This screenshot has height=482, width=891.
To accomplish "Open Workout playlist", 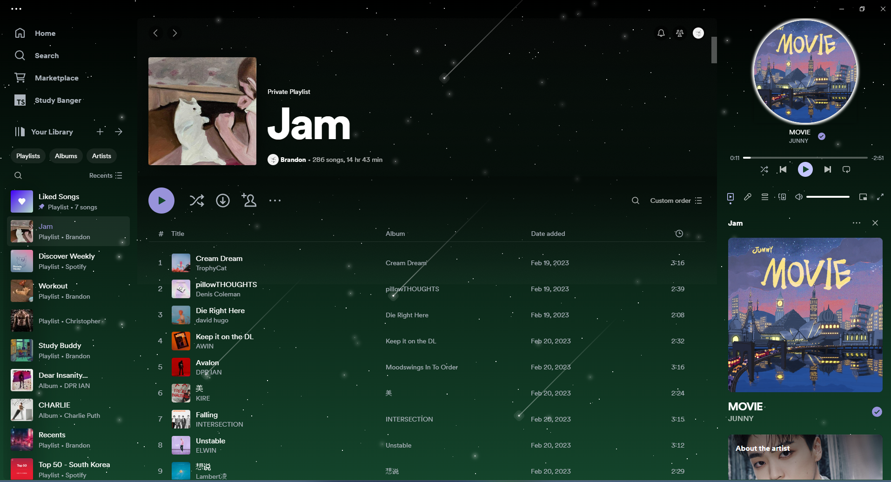I will tap(68, 291).
